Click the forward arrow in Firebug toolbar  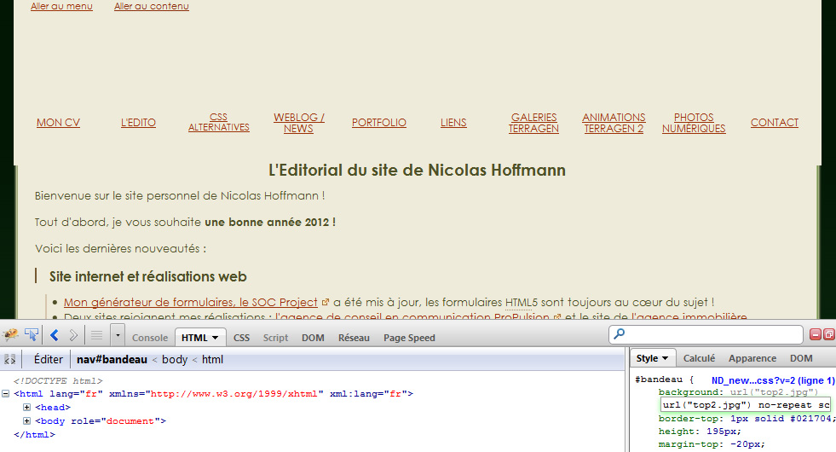click(73, 335)
